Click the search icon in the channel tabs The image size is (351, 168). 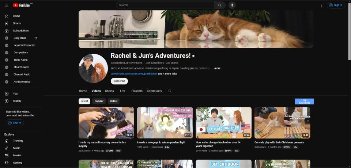(170, 91)
